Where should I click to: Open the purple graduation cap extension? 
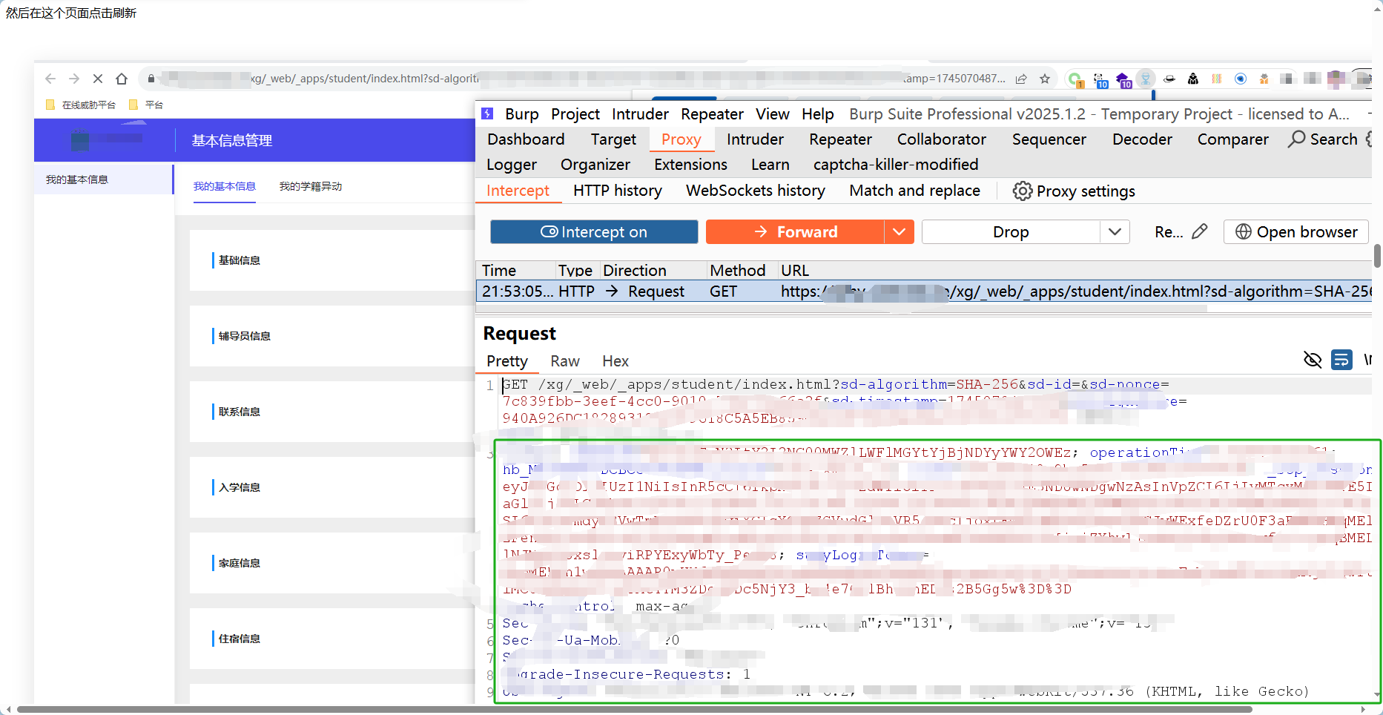[x=1123, y=79]
